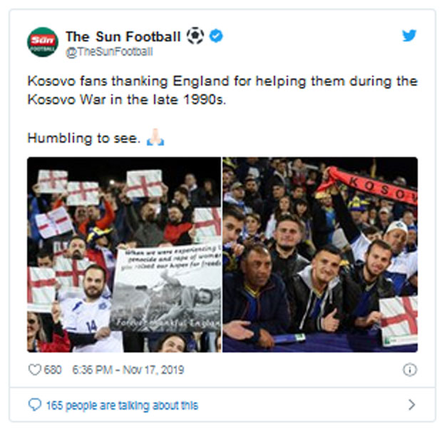
Task: Click the speech bubble reply icon
Action: [x=34, y=405]
